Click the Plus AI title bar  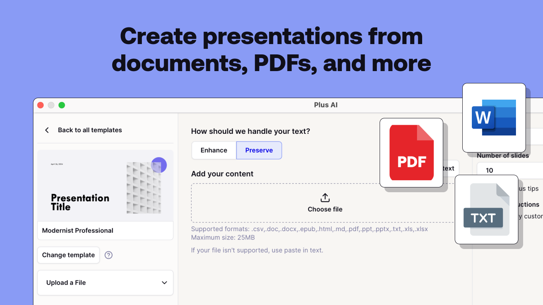pos(326,105)
